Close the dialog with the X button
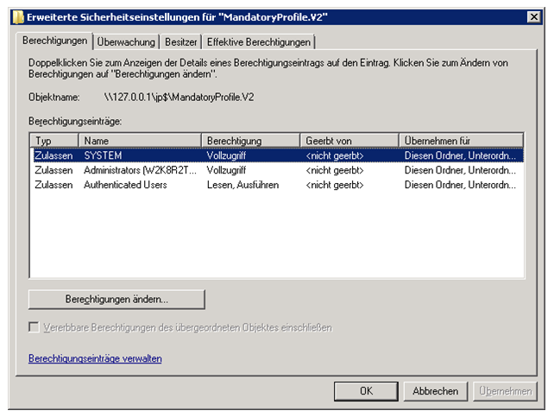 (533, 17)
